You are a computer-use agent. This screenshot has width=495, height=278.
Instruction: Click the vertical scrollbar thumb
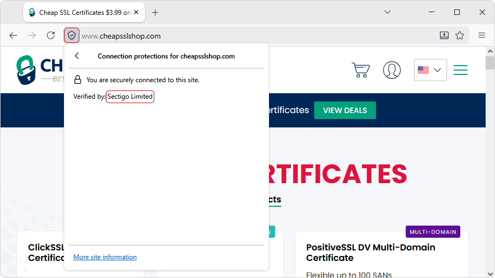click(490, 62)
